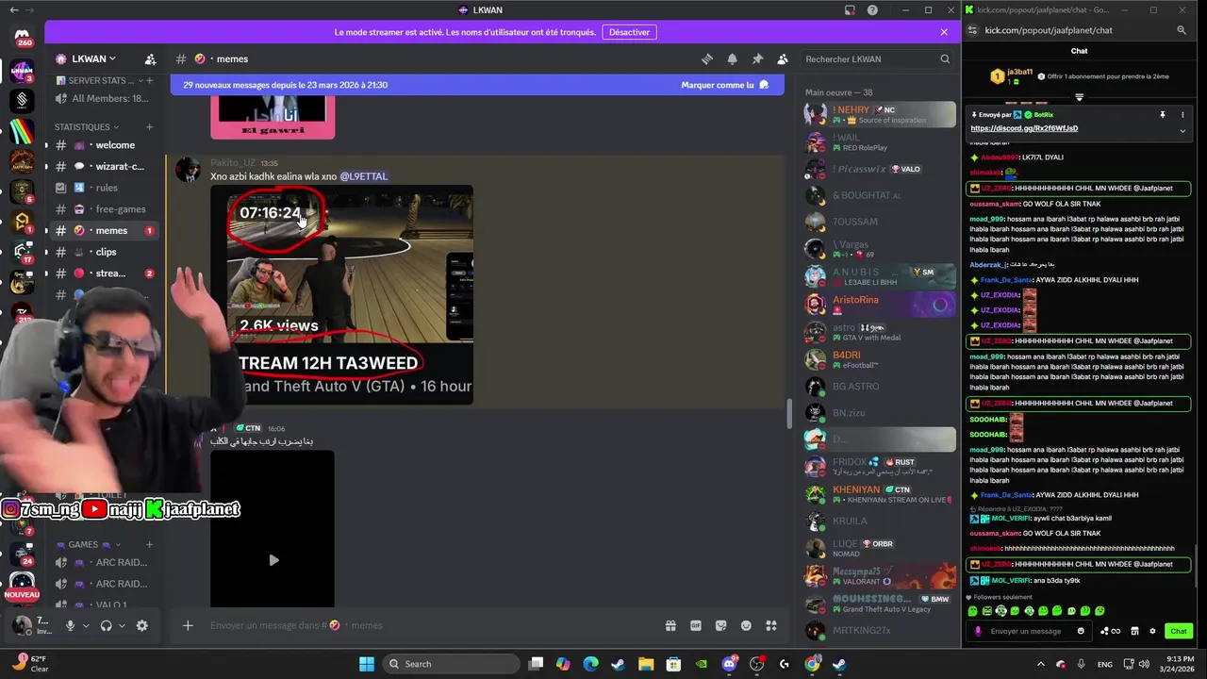This screenshot has height=679, width=1207.
Task: Click the plus attach button in message bar
Action: tap(188, 625)
